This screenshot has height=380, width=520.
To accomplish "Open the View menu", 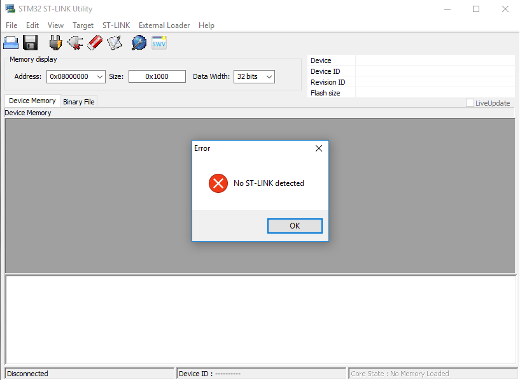I will tap(55, 25).
